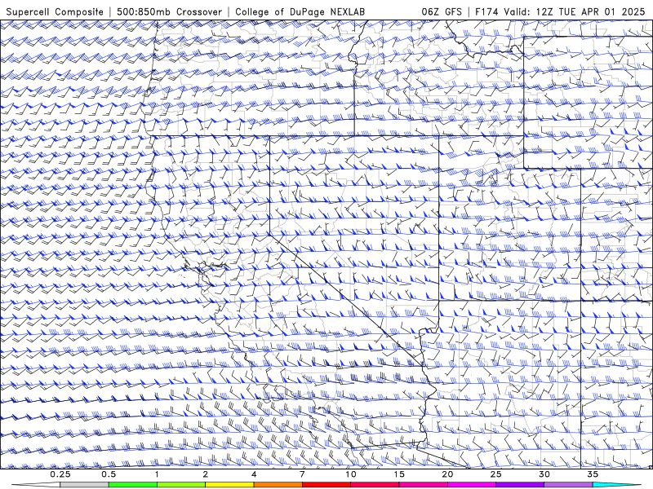Click the "F174" forecast hour text
The width and height of the screenshot is (653, 489).
[487, 11]
